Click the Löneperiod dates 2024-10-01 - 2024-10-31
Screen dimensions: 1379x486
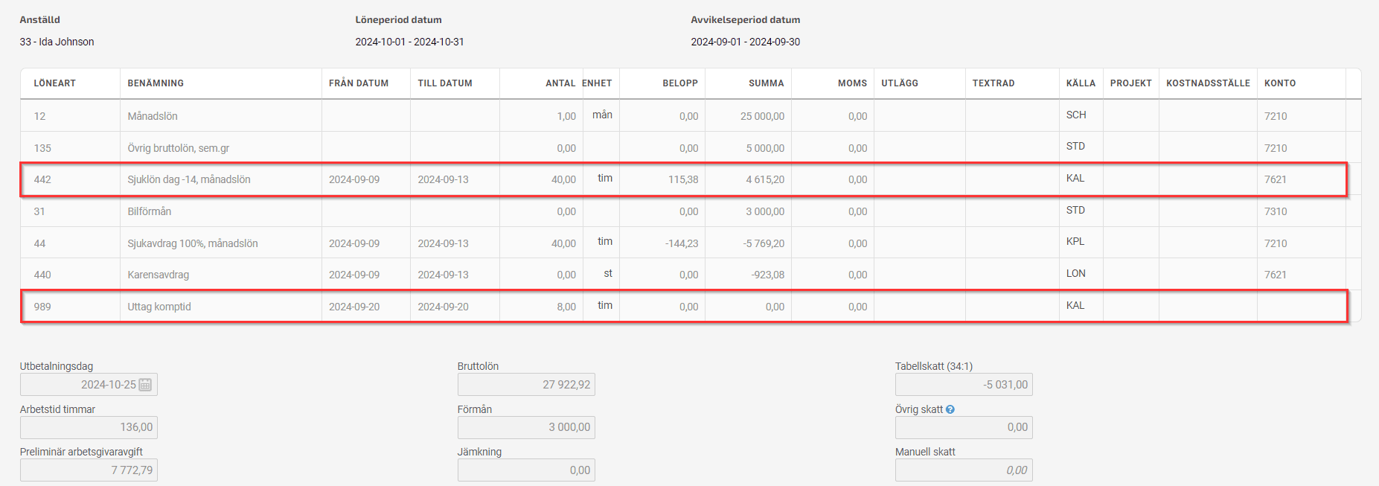pyautogui.click(x=409, y=42)
